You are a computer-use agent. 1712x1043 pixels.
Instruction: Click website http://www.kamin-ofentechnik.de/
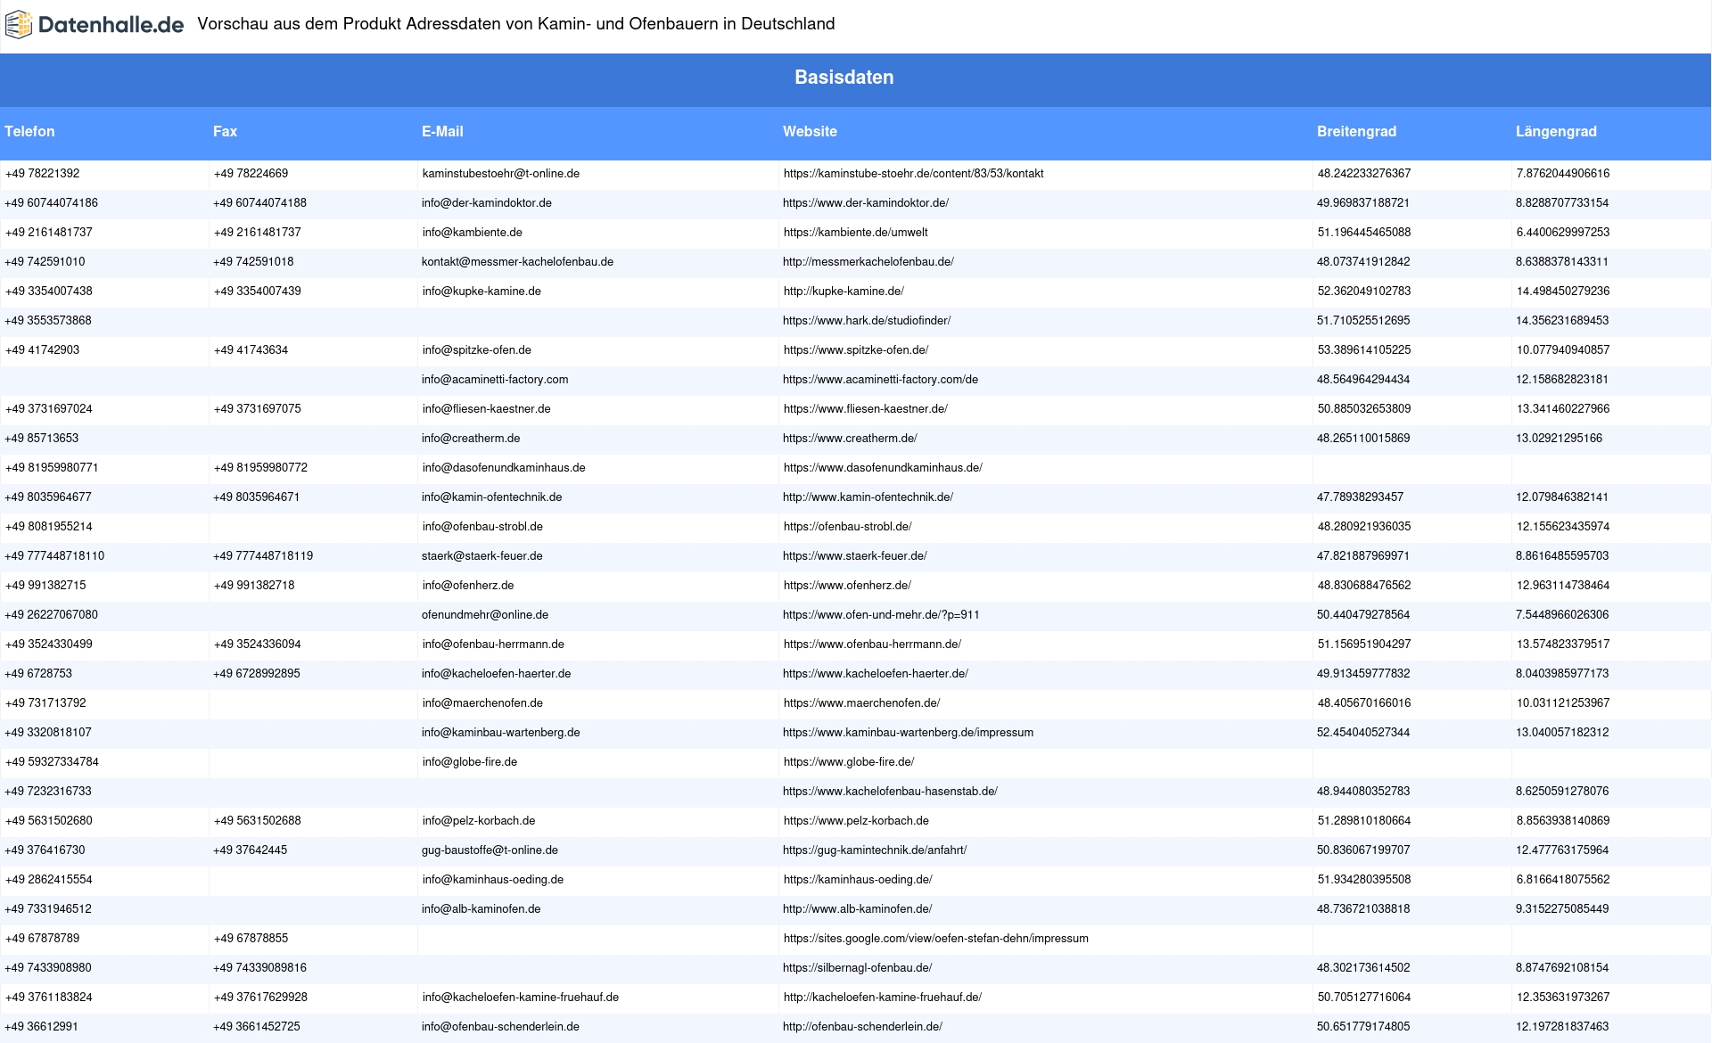(868, 497)
